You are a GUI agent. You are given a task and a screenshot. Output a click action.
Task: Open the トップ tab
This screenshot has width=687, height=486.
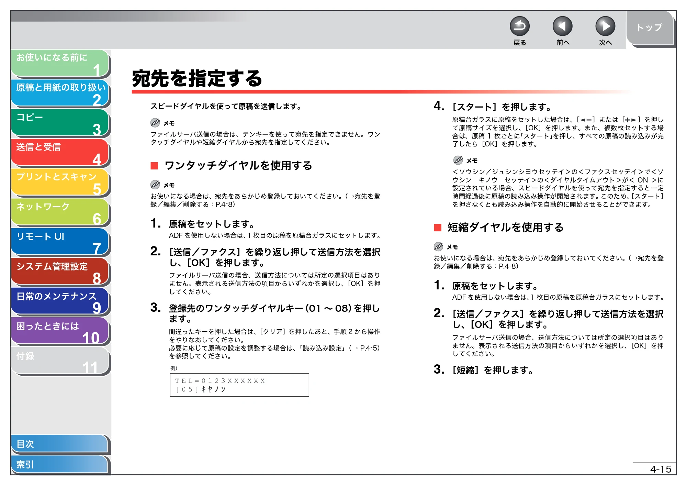coord(650,27)
